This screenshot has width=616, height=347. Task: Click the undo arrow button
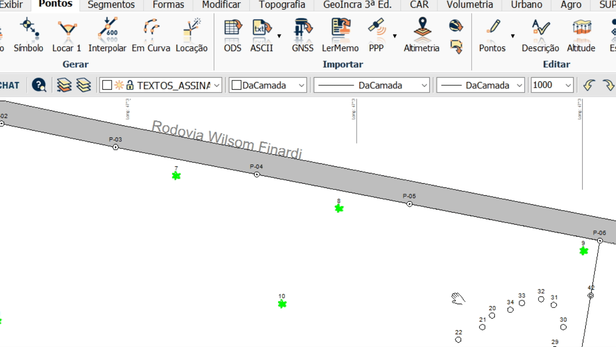pos(589,85)
